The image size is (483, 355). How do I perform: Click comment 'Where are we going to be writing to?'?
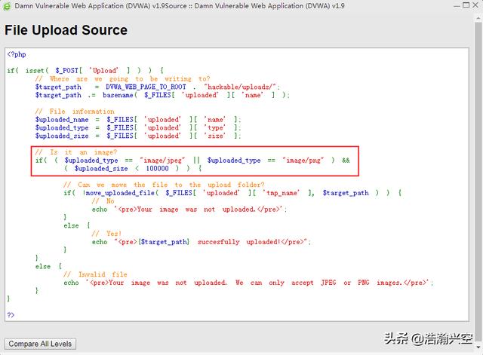pyautogui.click(x=122, y=78)
